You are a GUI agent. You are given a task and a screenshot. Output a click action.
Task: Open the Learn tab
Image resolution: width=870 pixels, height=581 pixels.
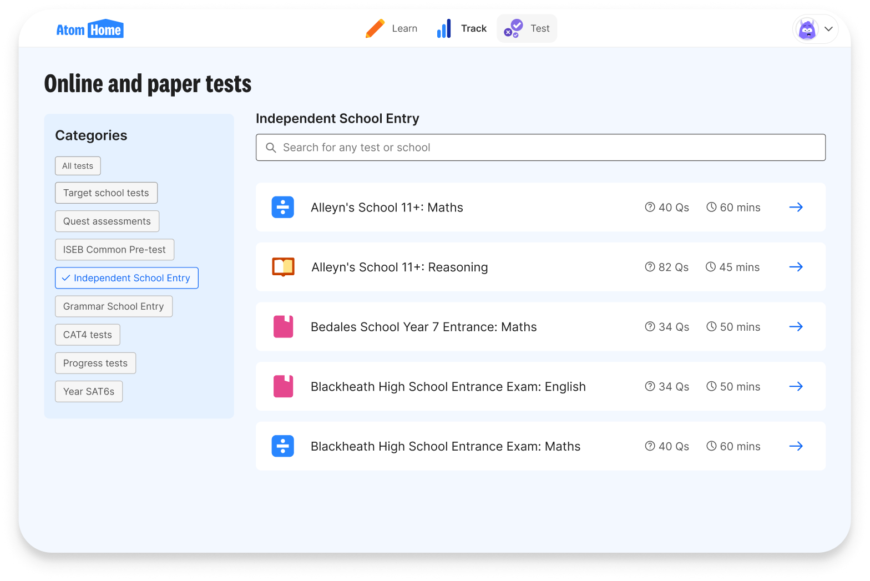(x=392, y=28)
